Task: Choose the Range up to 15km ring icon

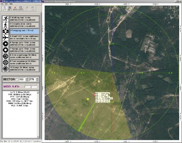Action: (x=5, y=50)
